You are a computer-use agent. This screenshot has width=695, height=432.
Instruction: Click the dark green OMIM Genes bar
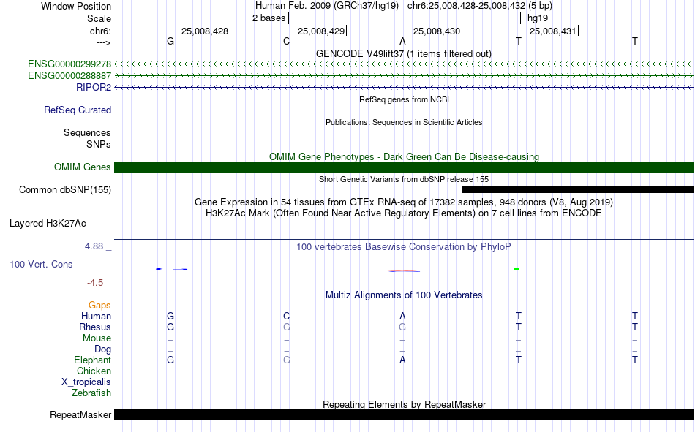pos(405,167)
